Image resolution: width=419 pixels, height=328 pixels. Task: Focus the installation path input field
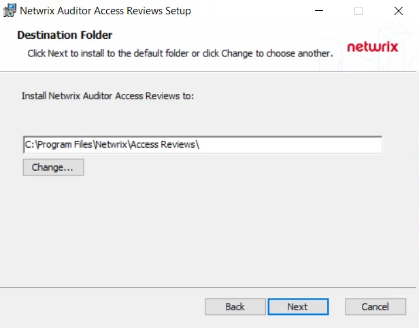(x=203, y=145)
